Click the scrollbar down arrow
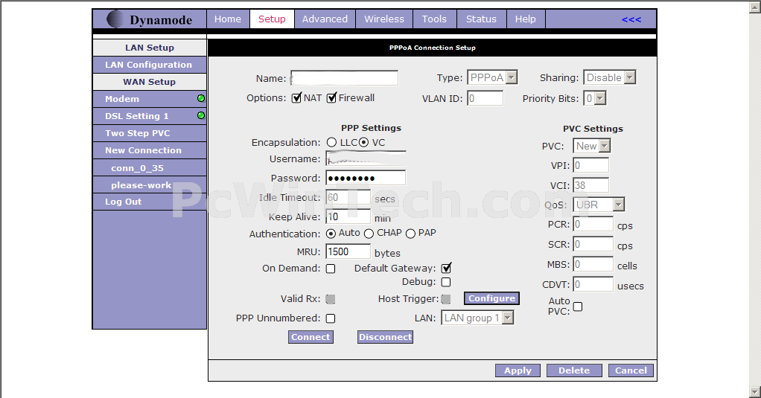Image resolution: width=761 pixels, height=398 pixels. point(755,391)
